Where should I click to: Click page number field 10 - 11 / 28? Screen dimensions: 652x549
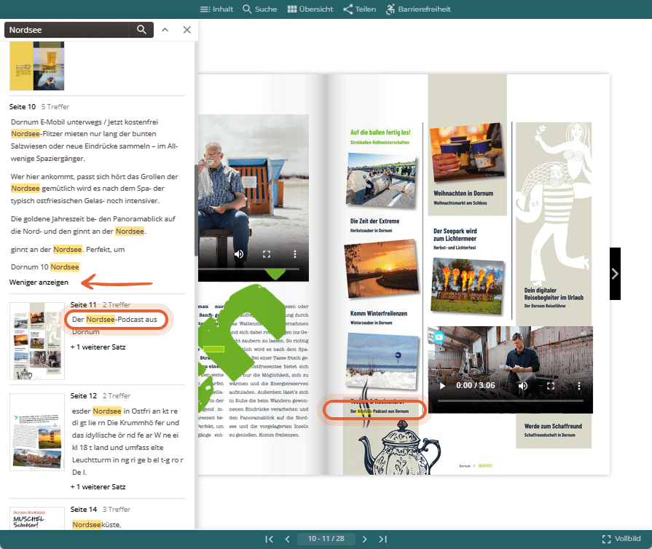pos(326,539)
